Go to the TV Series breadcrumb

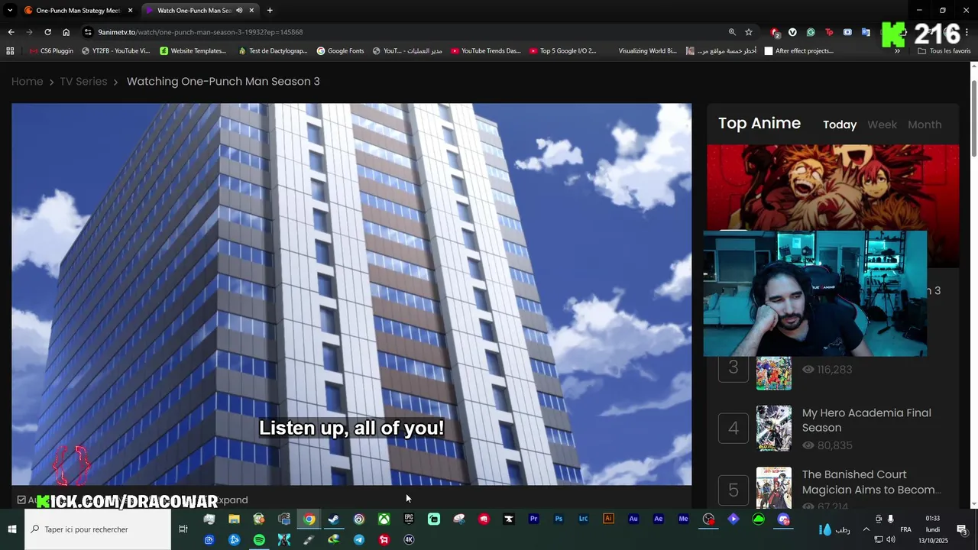(83, 81)
